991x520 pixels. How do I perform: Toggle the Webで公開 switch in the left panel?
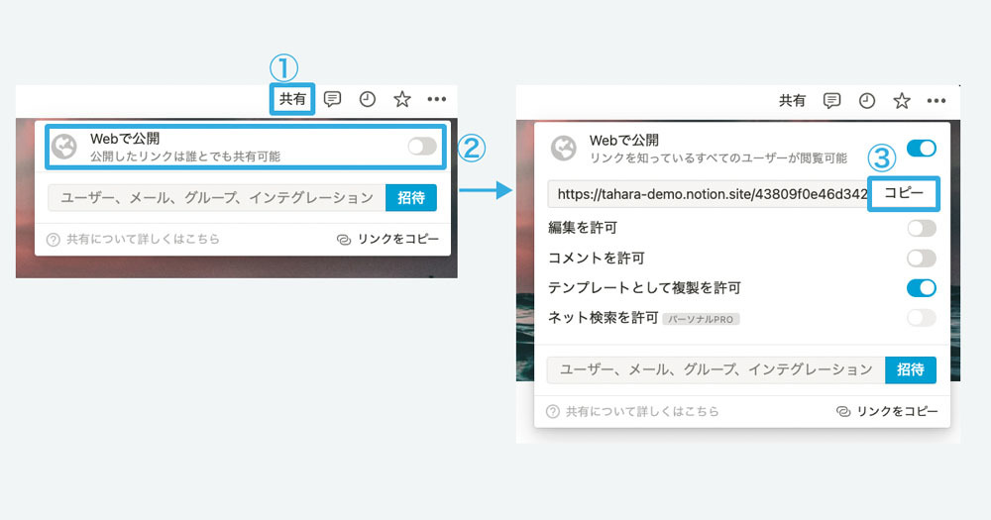[x=422, y=147]
